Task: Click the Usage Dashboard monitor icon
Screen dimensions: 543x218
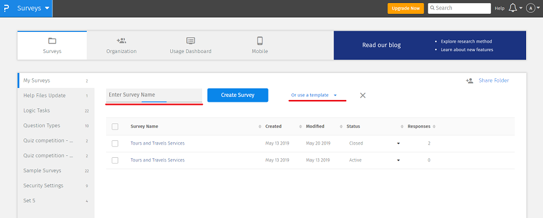Action: click(x=191, y=41)
